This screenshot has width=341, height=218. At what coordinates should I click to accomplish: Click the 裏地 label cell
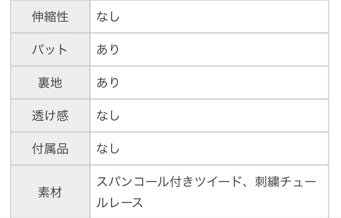tap(50, 83)
